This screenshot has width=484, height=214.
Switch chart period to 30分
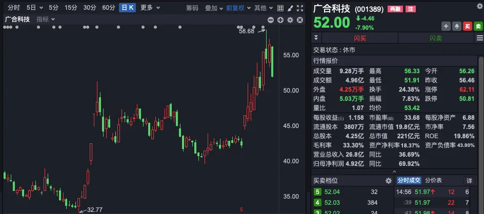click(90, 8)
